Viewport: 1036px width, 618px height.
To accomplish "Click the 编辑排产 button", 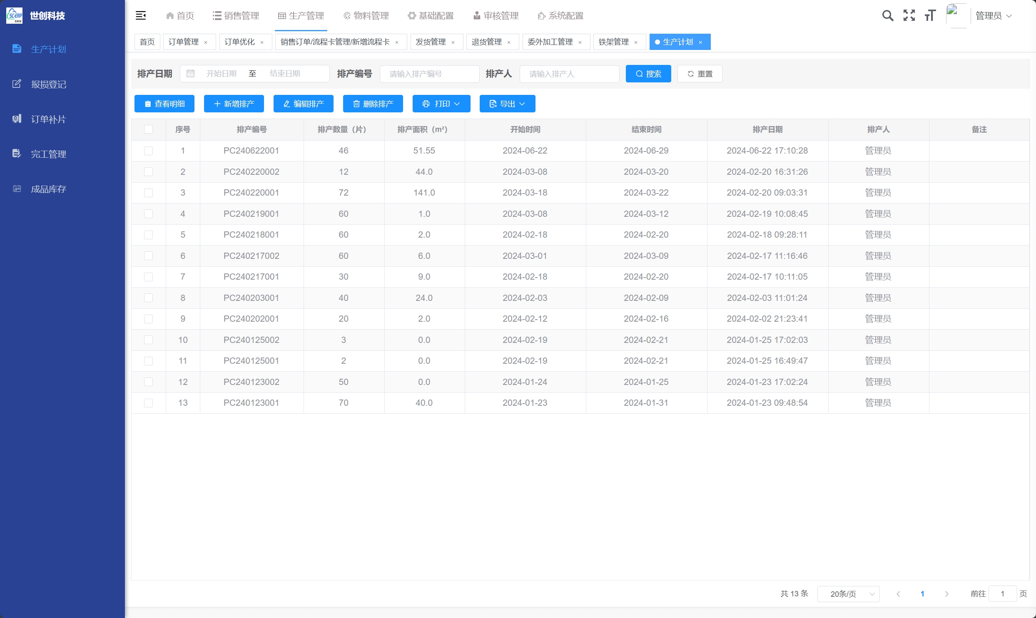I will 304,104.
